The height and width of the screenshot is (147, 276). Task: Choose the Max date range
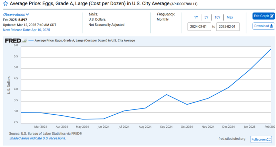[x=230, y=17]
